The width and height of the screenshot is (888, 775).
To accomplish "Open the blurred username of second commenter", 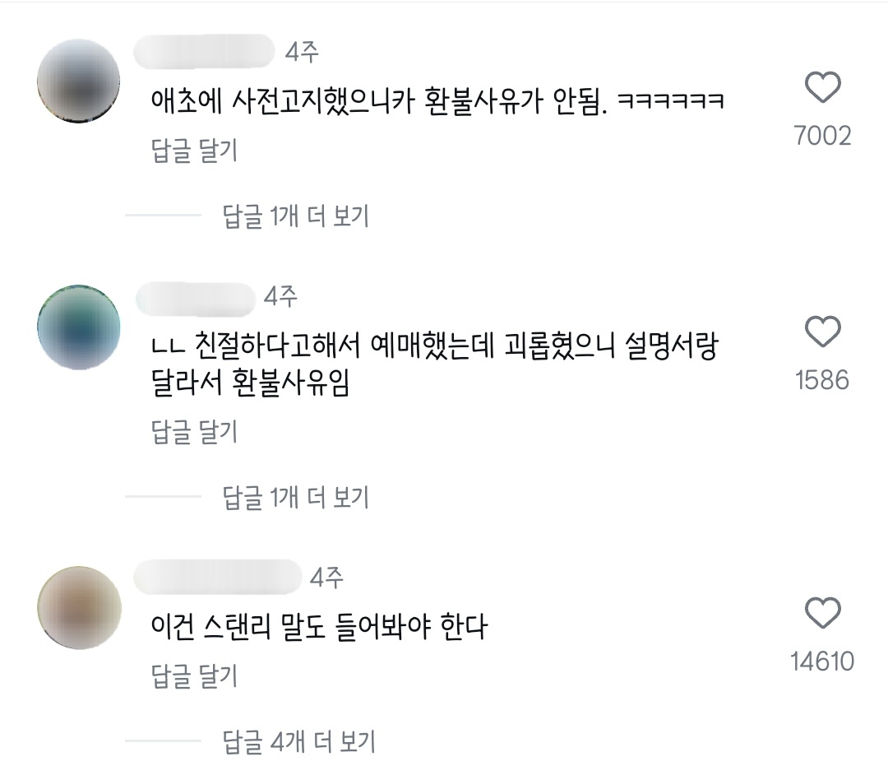I will (196, 299).
